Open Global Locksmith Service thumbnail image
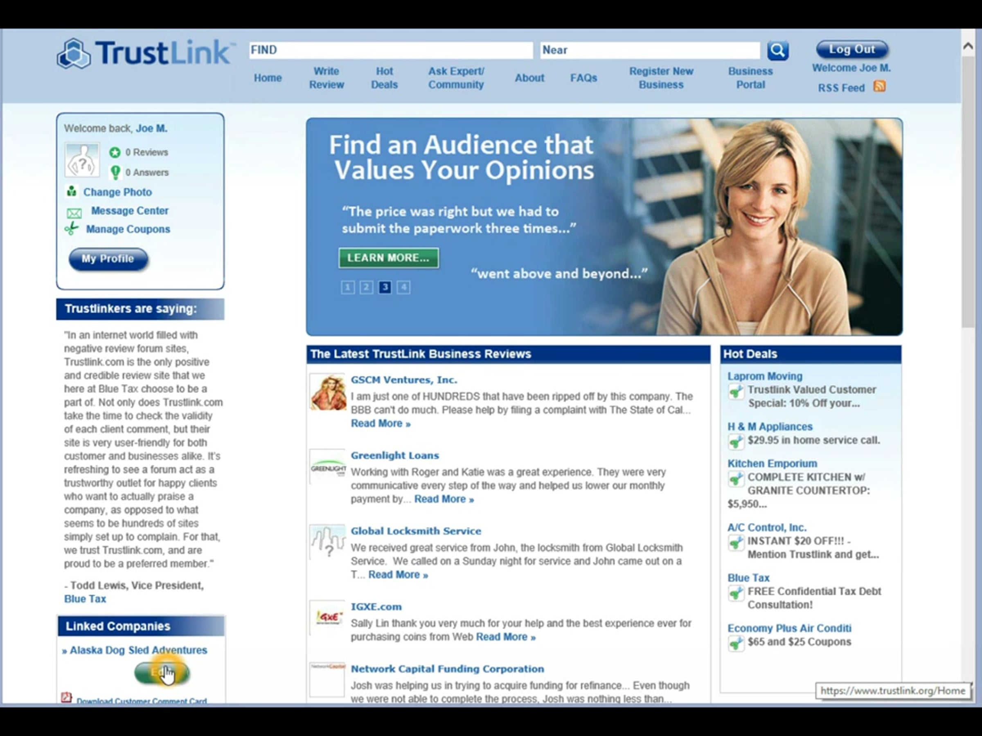 (328, 543)
